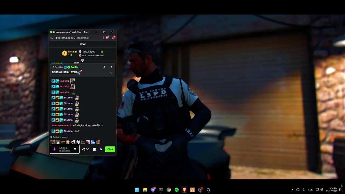The height and width of the screenshot is (194, 345).
Task: Open the pinned message three-dot menu
Action: (111, 67)
